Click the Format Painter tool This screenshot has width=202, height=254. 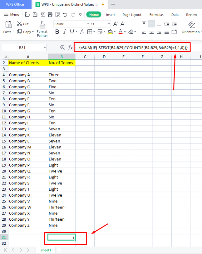point(42,29)
